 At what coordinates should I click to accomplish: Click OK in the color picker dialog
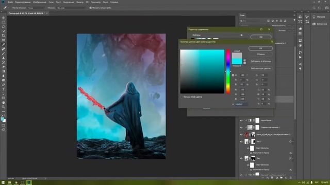point(260,48)
